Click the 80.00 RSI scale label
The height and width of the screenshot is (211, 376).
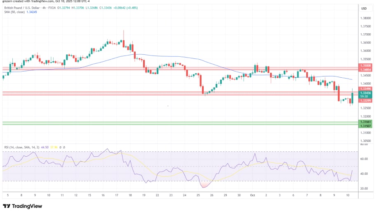[364, 144]
